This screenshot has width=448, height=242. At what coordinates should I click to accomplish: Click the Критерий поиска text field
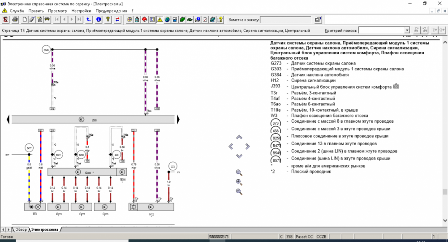tap(381, 30)
